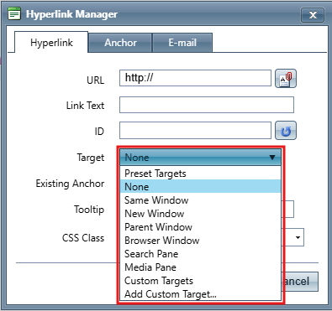Click the URL input field
Image resolution: width=332 pixels, height=311 pixels.
tap(195, 78)
